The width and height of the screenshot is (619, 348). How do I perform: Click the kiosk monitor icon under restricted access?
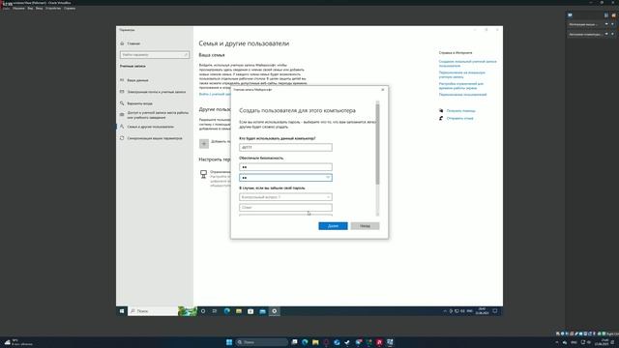click(203, 174)
